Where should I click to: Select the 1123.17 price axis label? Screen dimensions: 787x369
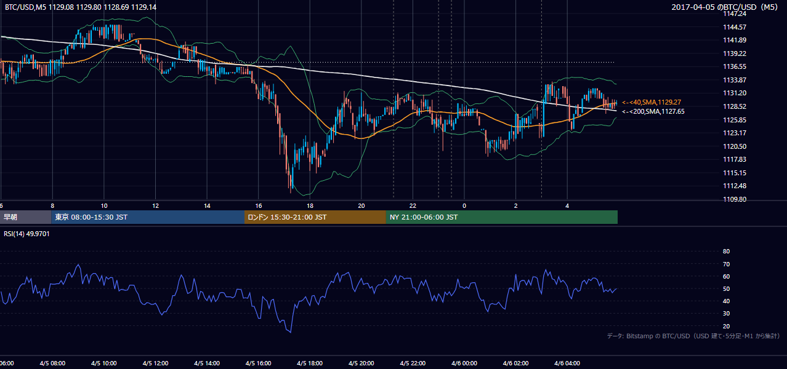click(735, 133)
